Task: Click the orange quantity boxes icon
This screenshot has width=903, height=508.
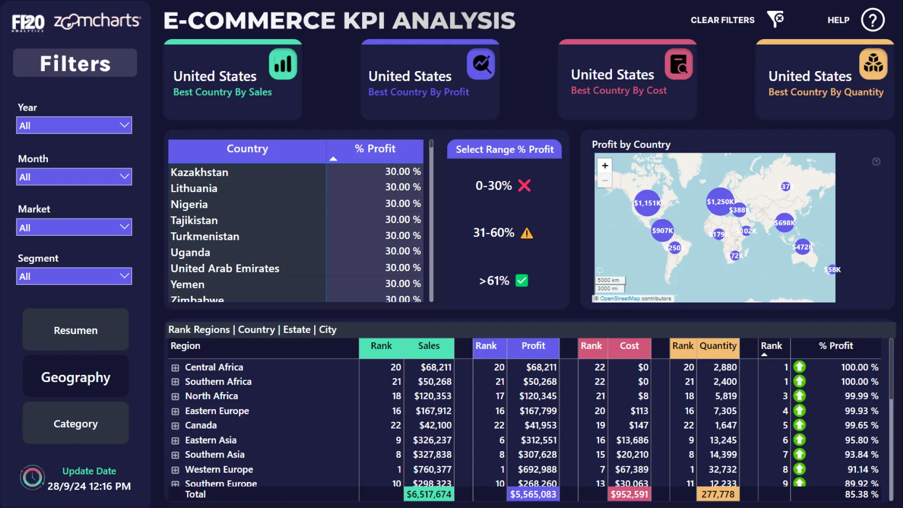Action: [873, 64]
